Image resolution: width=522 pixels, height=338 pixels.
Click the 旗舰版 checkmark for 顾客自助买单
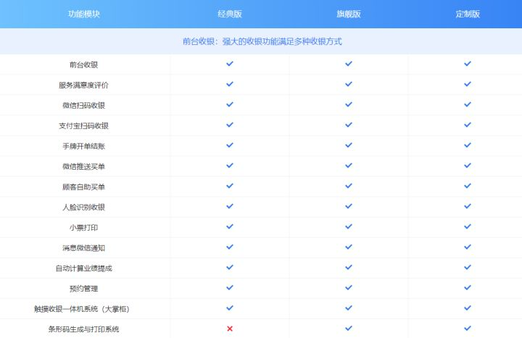tap(349, 186)
